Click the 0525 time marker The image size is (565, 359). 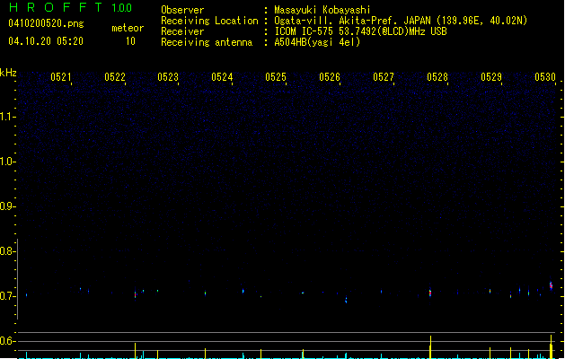pyautogui.click(x=276, y=77)
